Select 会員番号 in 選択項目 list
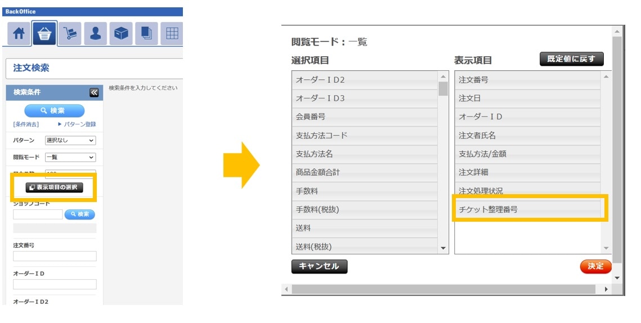641x323 pixels. [365, 117]
